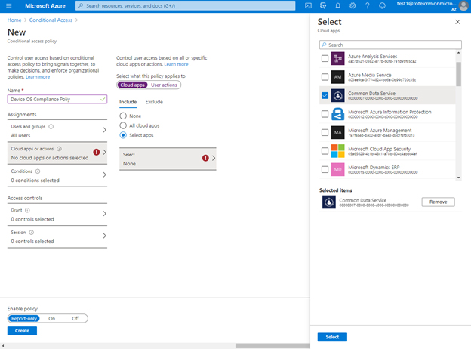The height and width of the screenshot is (349, 471).
Task: Switch to the Include tab
Action: (128, 102)
